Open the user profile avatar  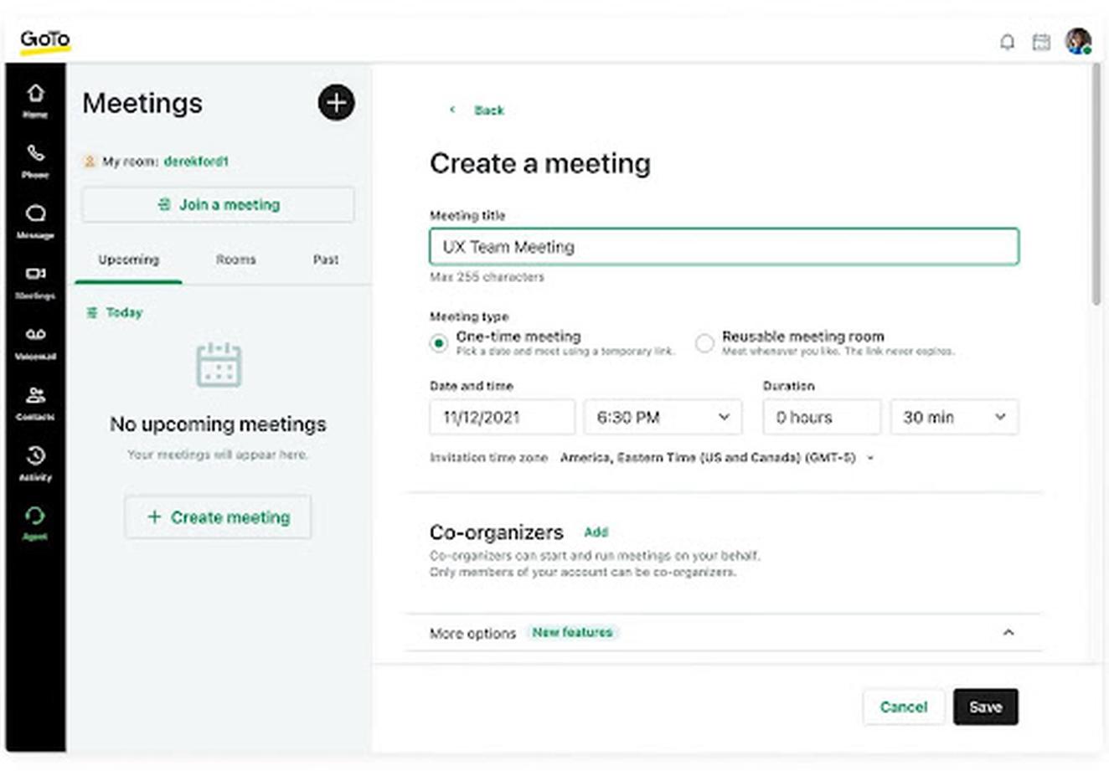[1078, 41]
